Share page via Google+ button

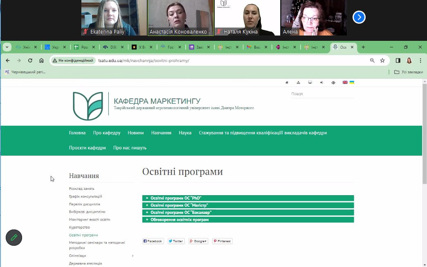click(198, 241)
